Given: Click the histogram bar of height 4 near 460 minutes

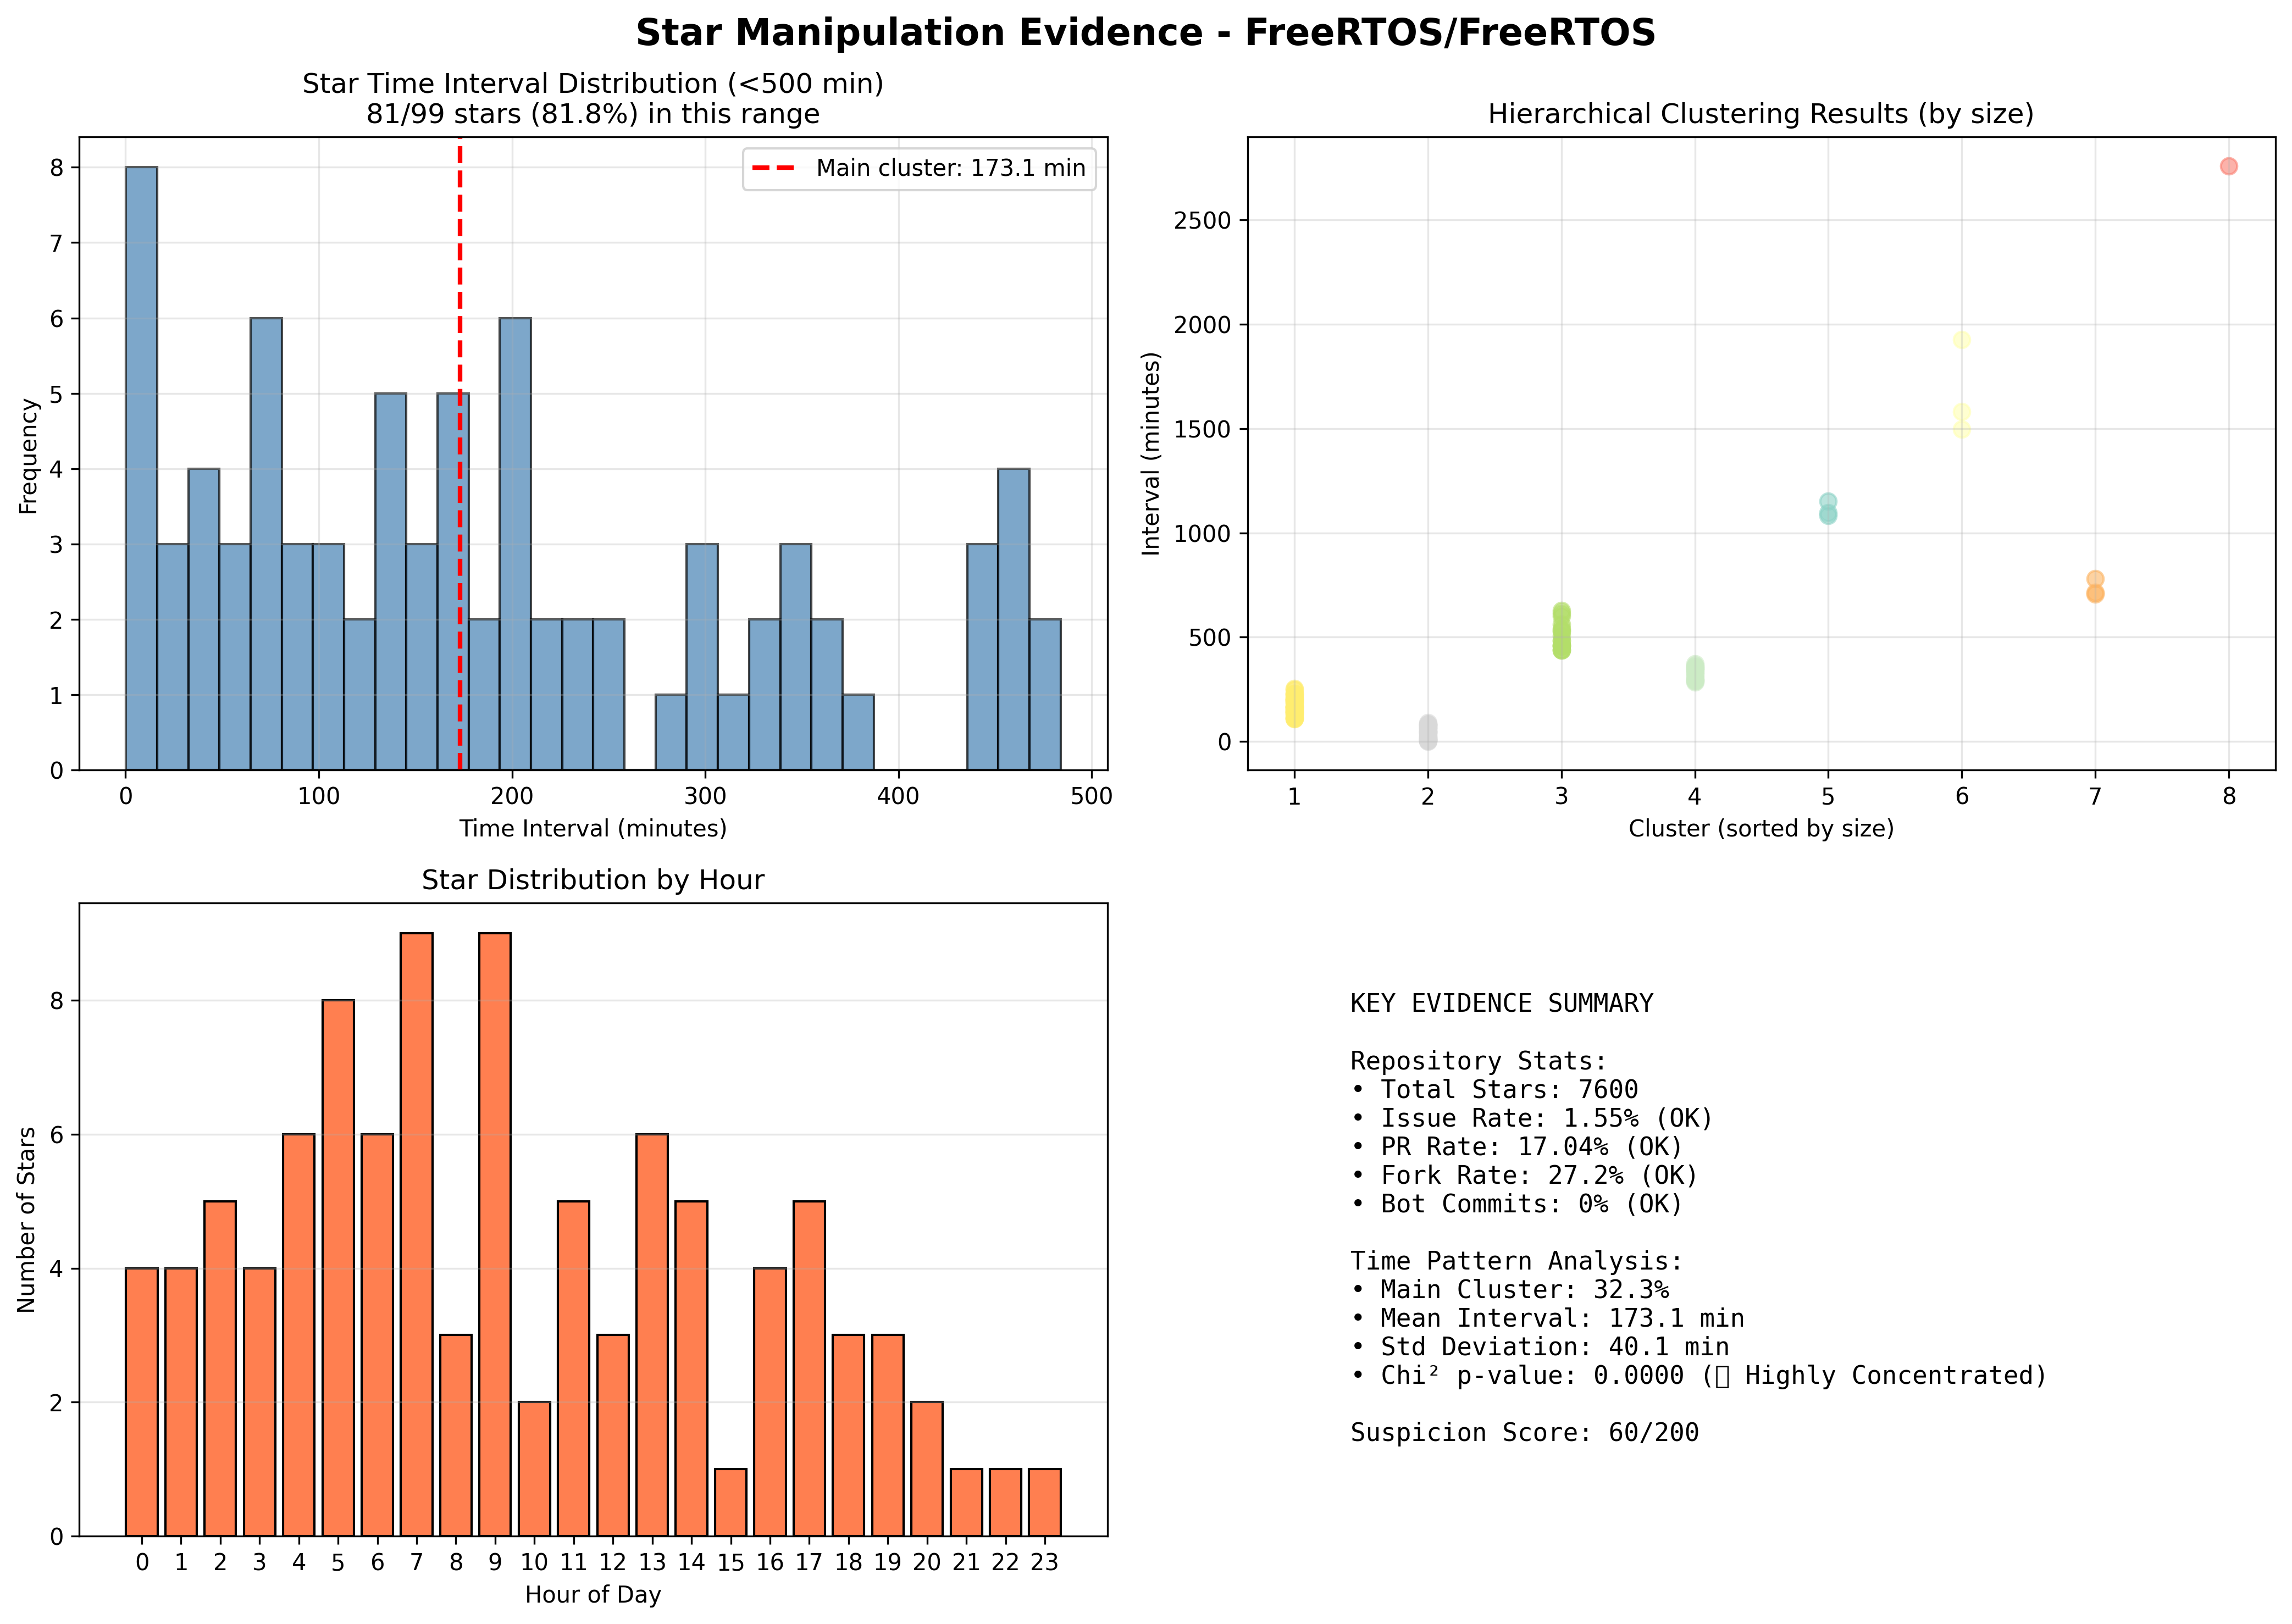Looking at the screenshot, I should 1013,619.
